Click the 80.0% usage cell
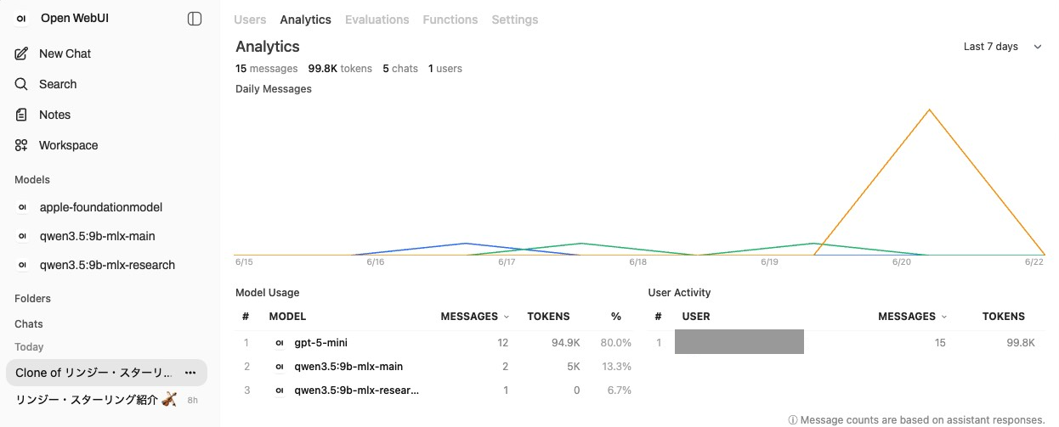This screenshot has width=1059, height=427. (616, 343)
